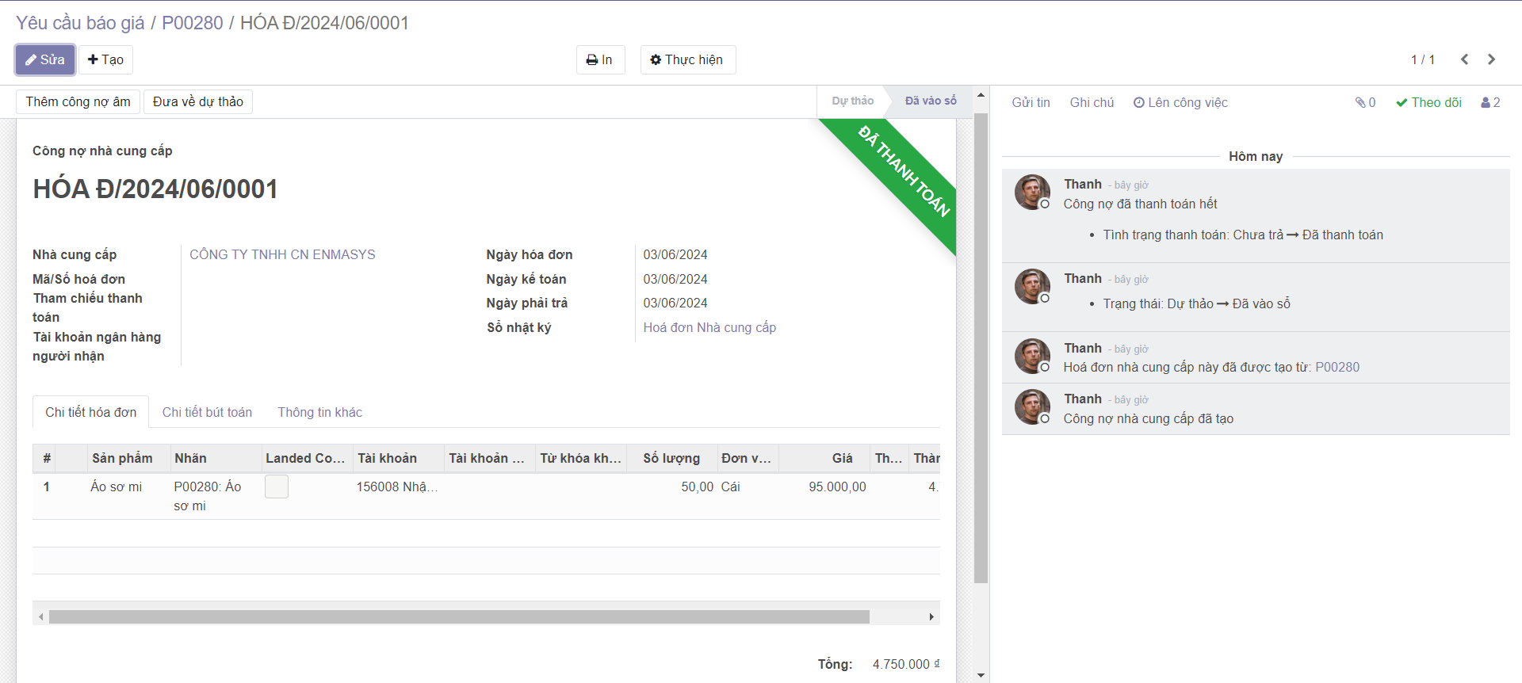Switch to Chi tiết bút toán tab
This screenshot has width=1522, height=683.
[207, 412]
